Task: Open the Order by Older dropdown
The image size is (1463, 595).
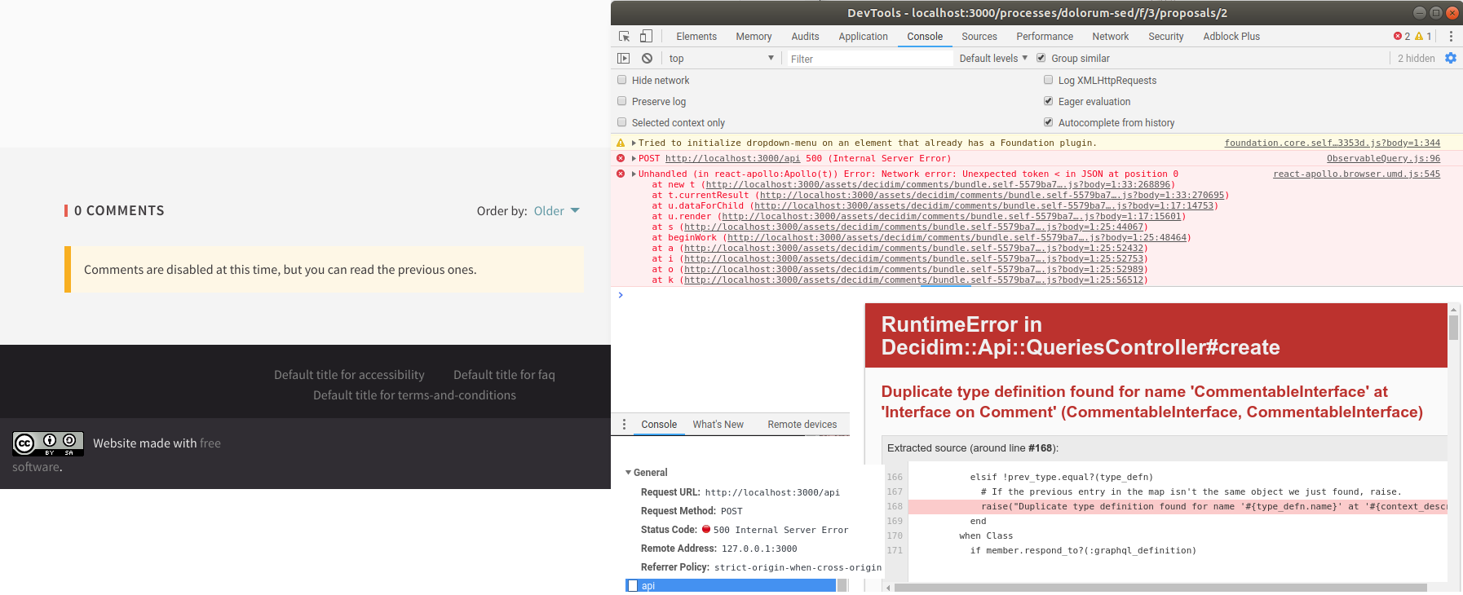Action: (x=557, y=211)
